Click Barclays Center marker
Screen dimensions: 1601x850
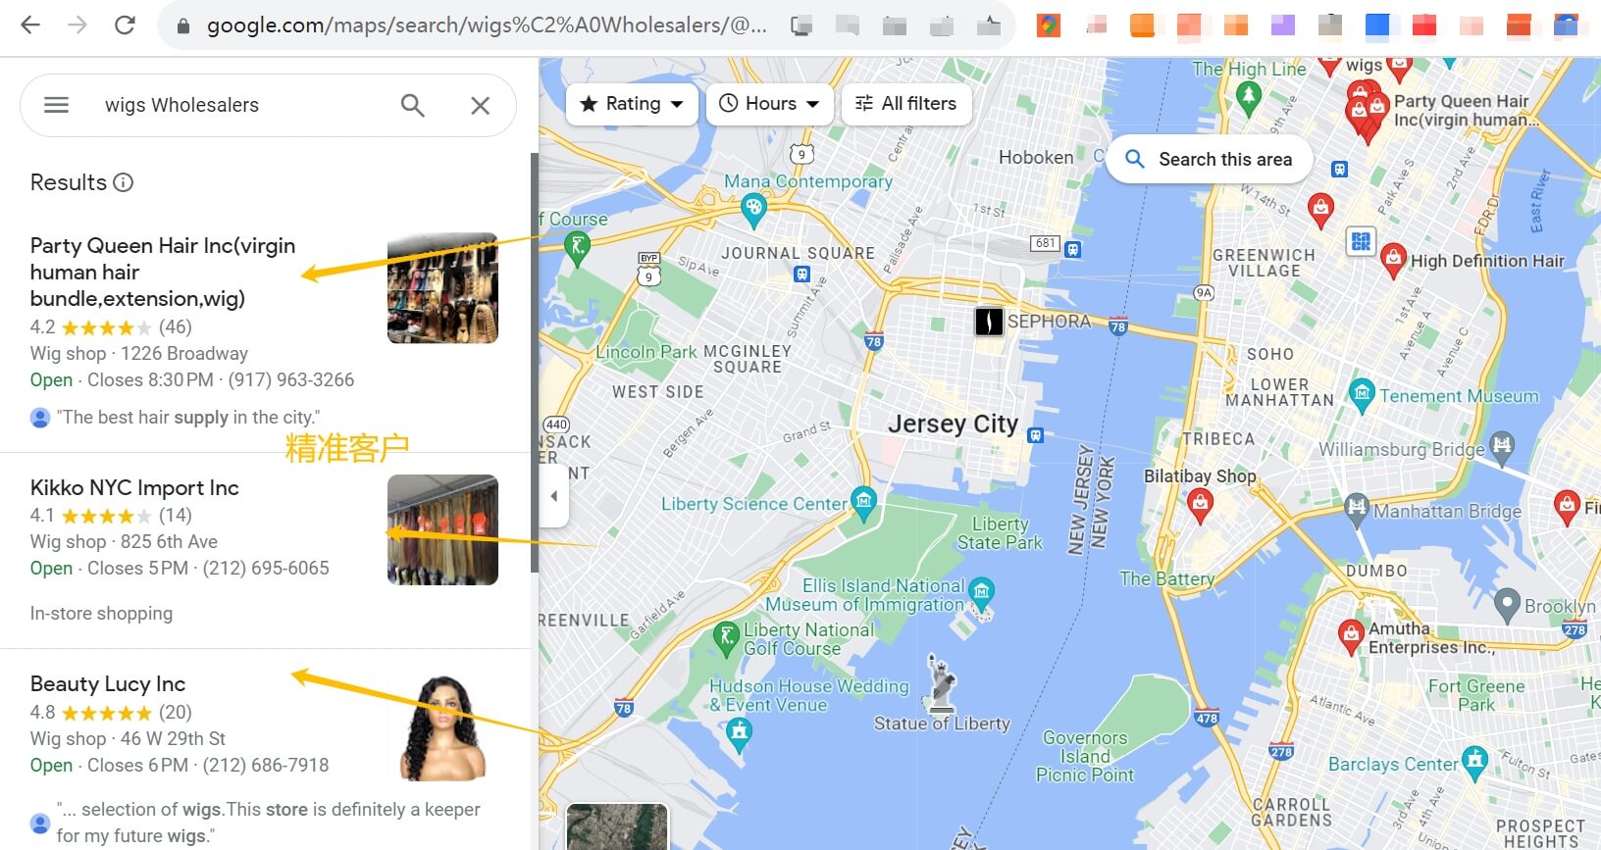(x=1474, y=761)
